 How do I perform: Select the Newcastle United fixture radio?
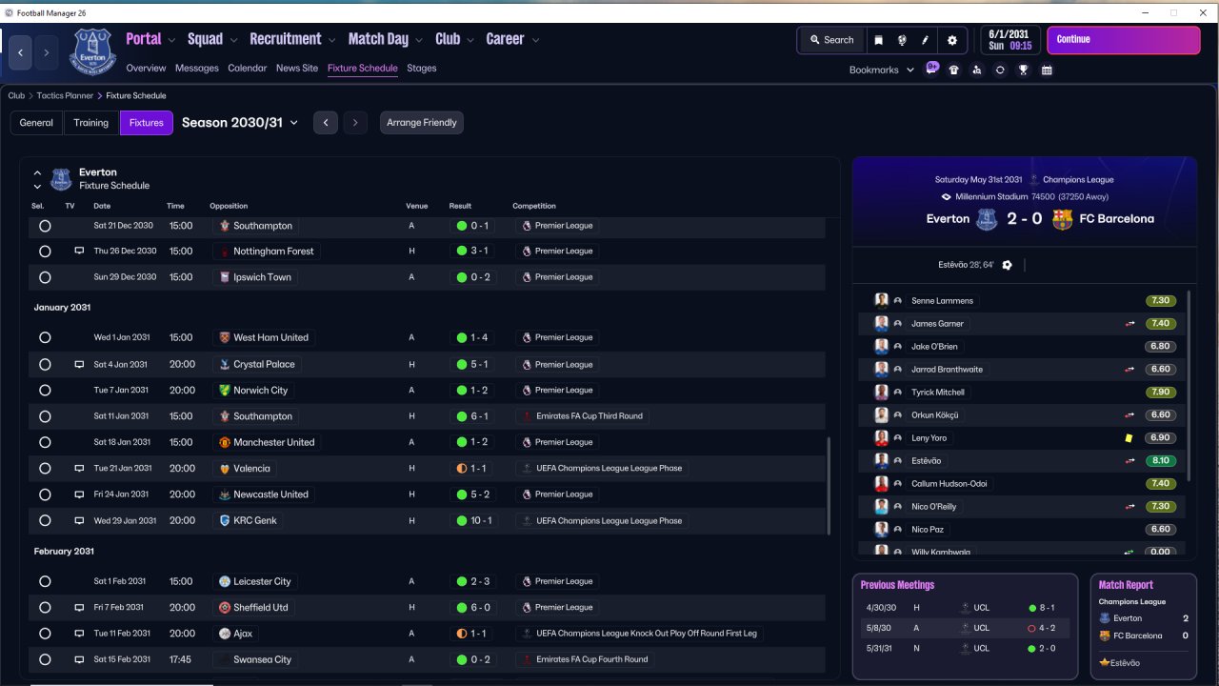[x=45, y=494]
